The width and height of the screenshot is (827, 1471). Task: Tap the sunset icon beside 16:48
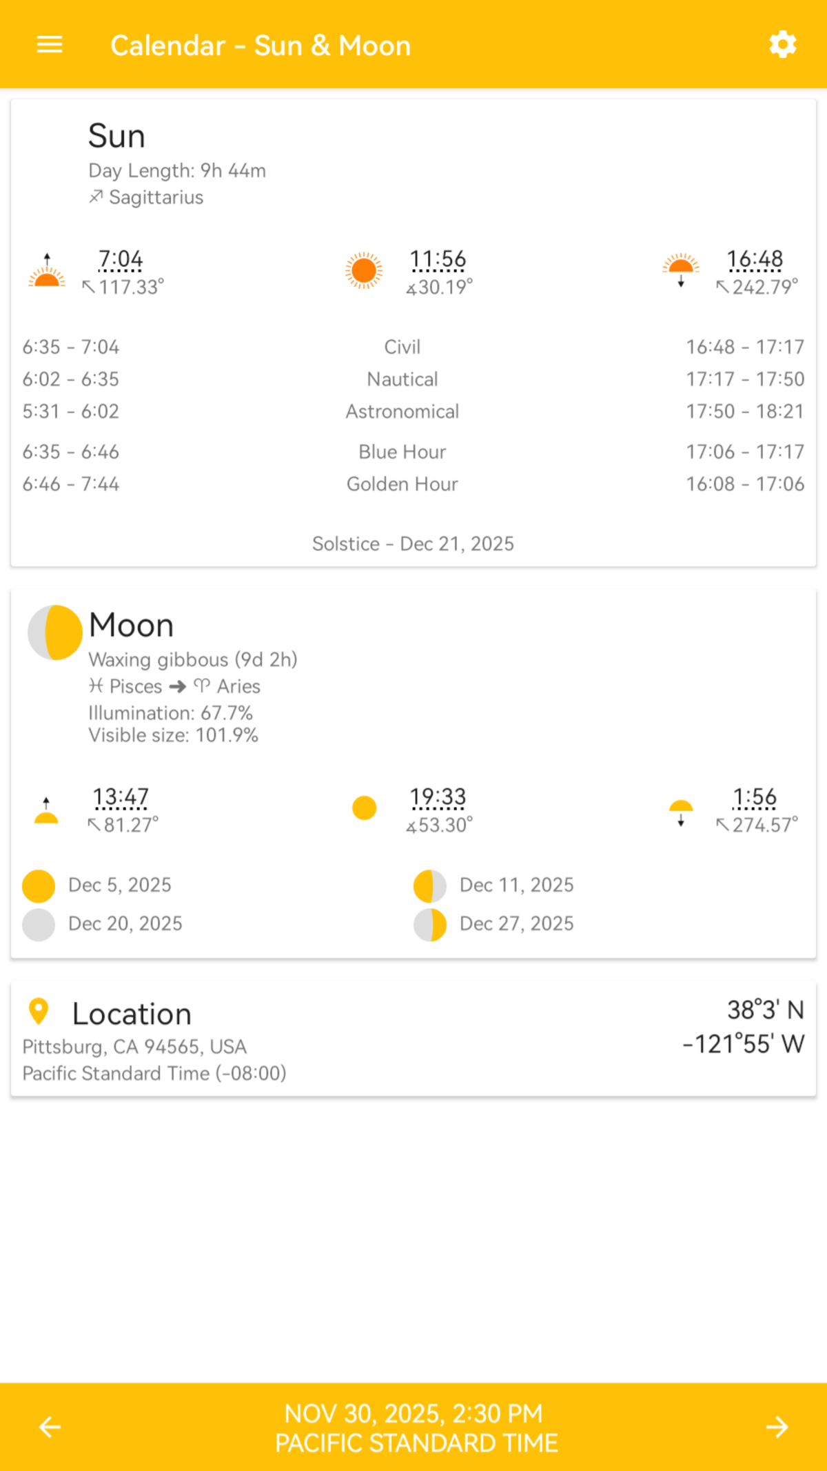pos(681,270)
